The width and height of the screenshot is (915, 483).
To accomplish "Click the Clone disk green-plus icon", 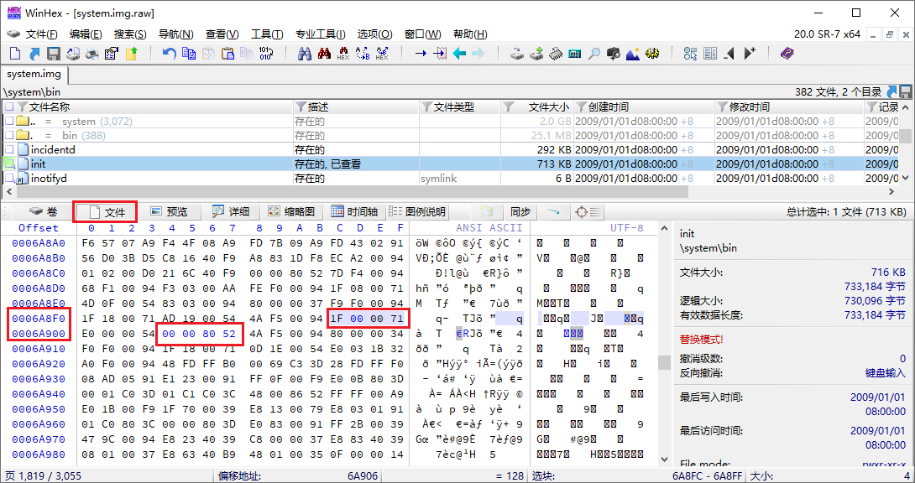I will pos(536,54).
